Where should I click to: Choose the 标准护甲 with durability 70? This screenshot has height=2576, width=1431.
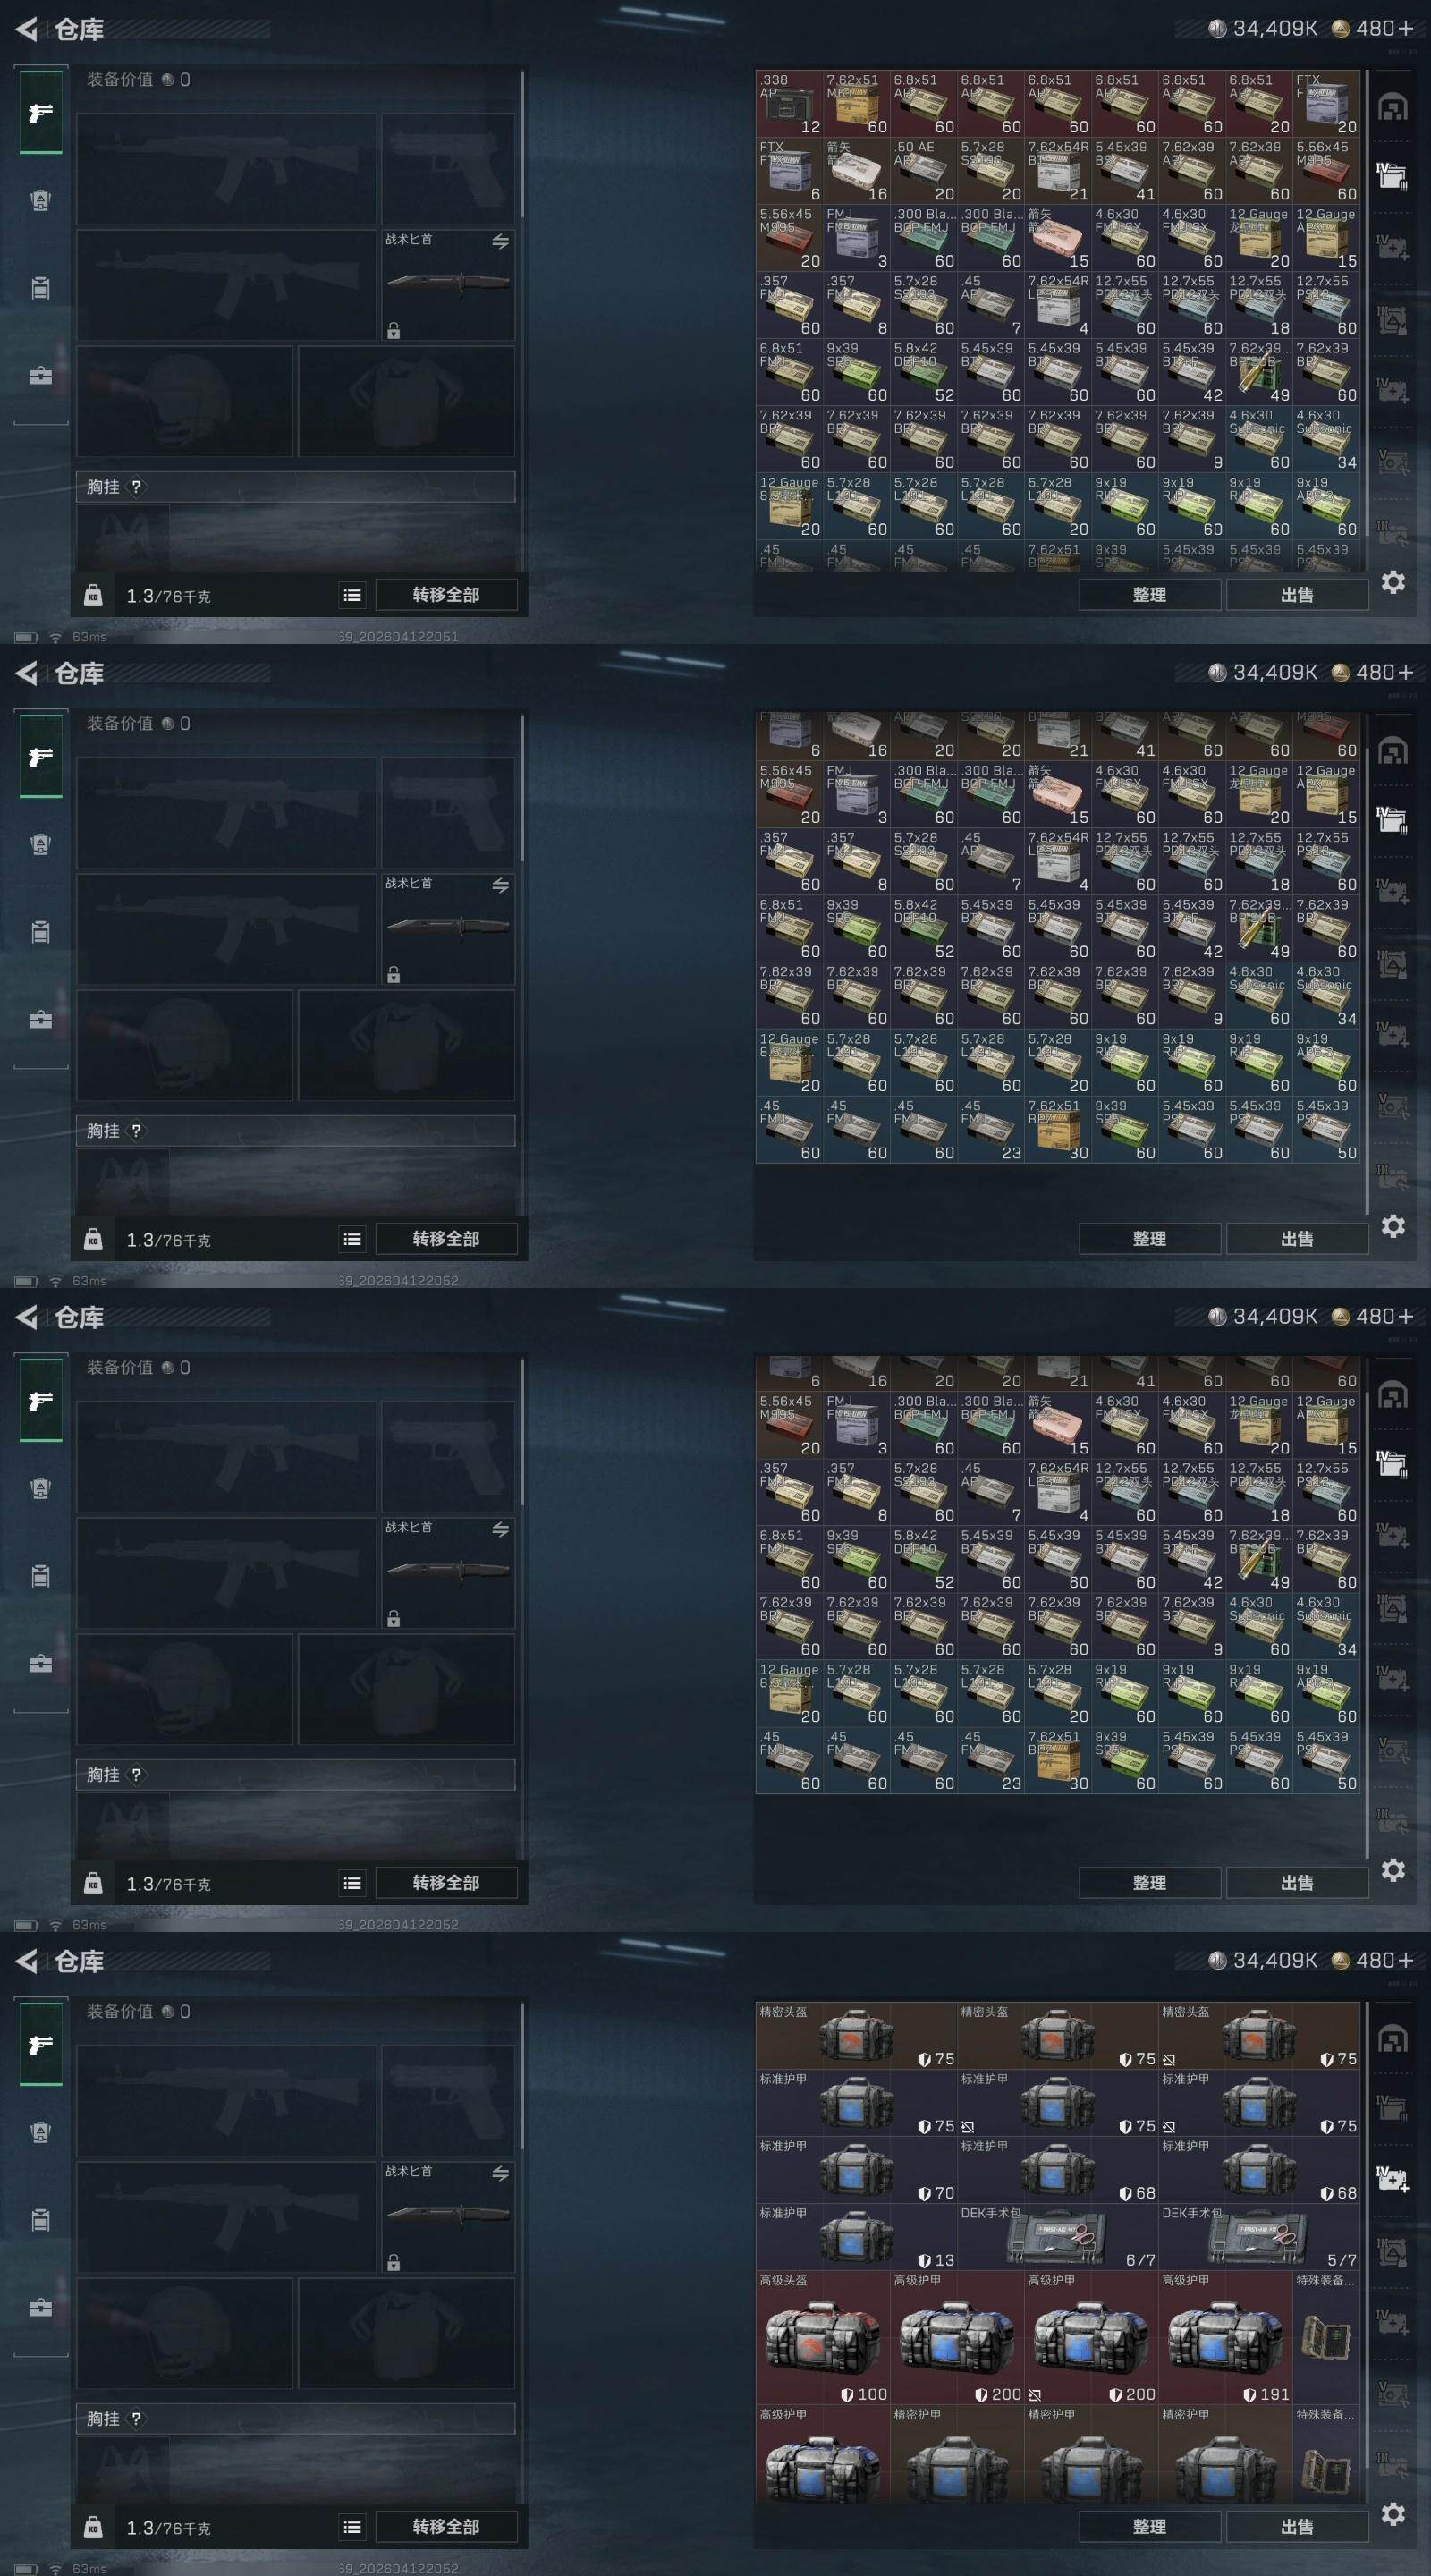click(857, 2170)
